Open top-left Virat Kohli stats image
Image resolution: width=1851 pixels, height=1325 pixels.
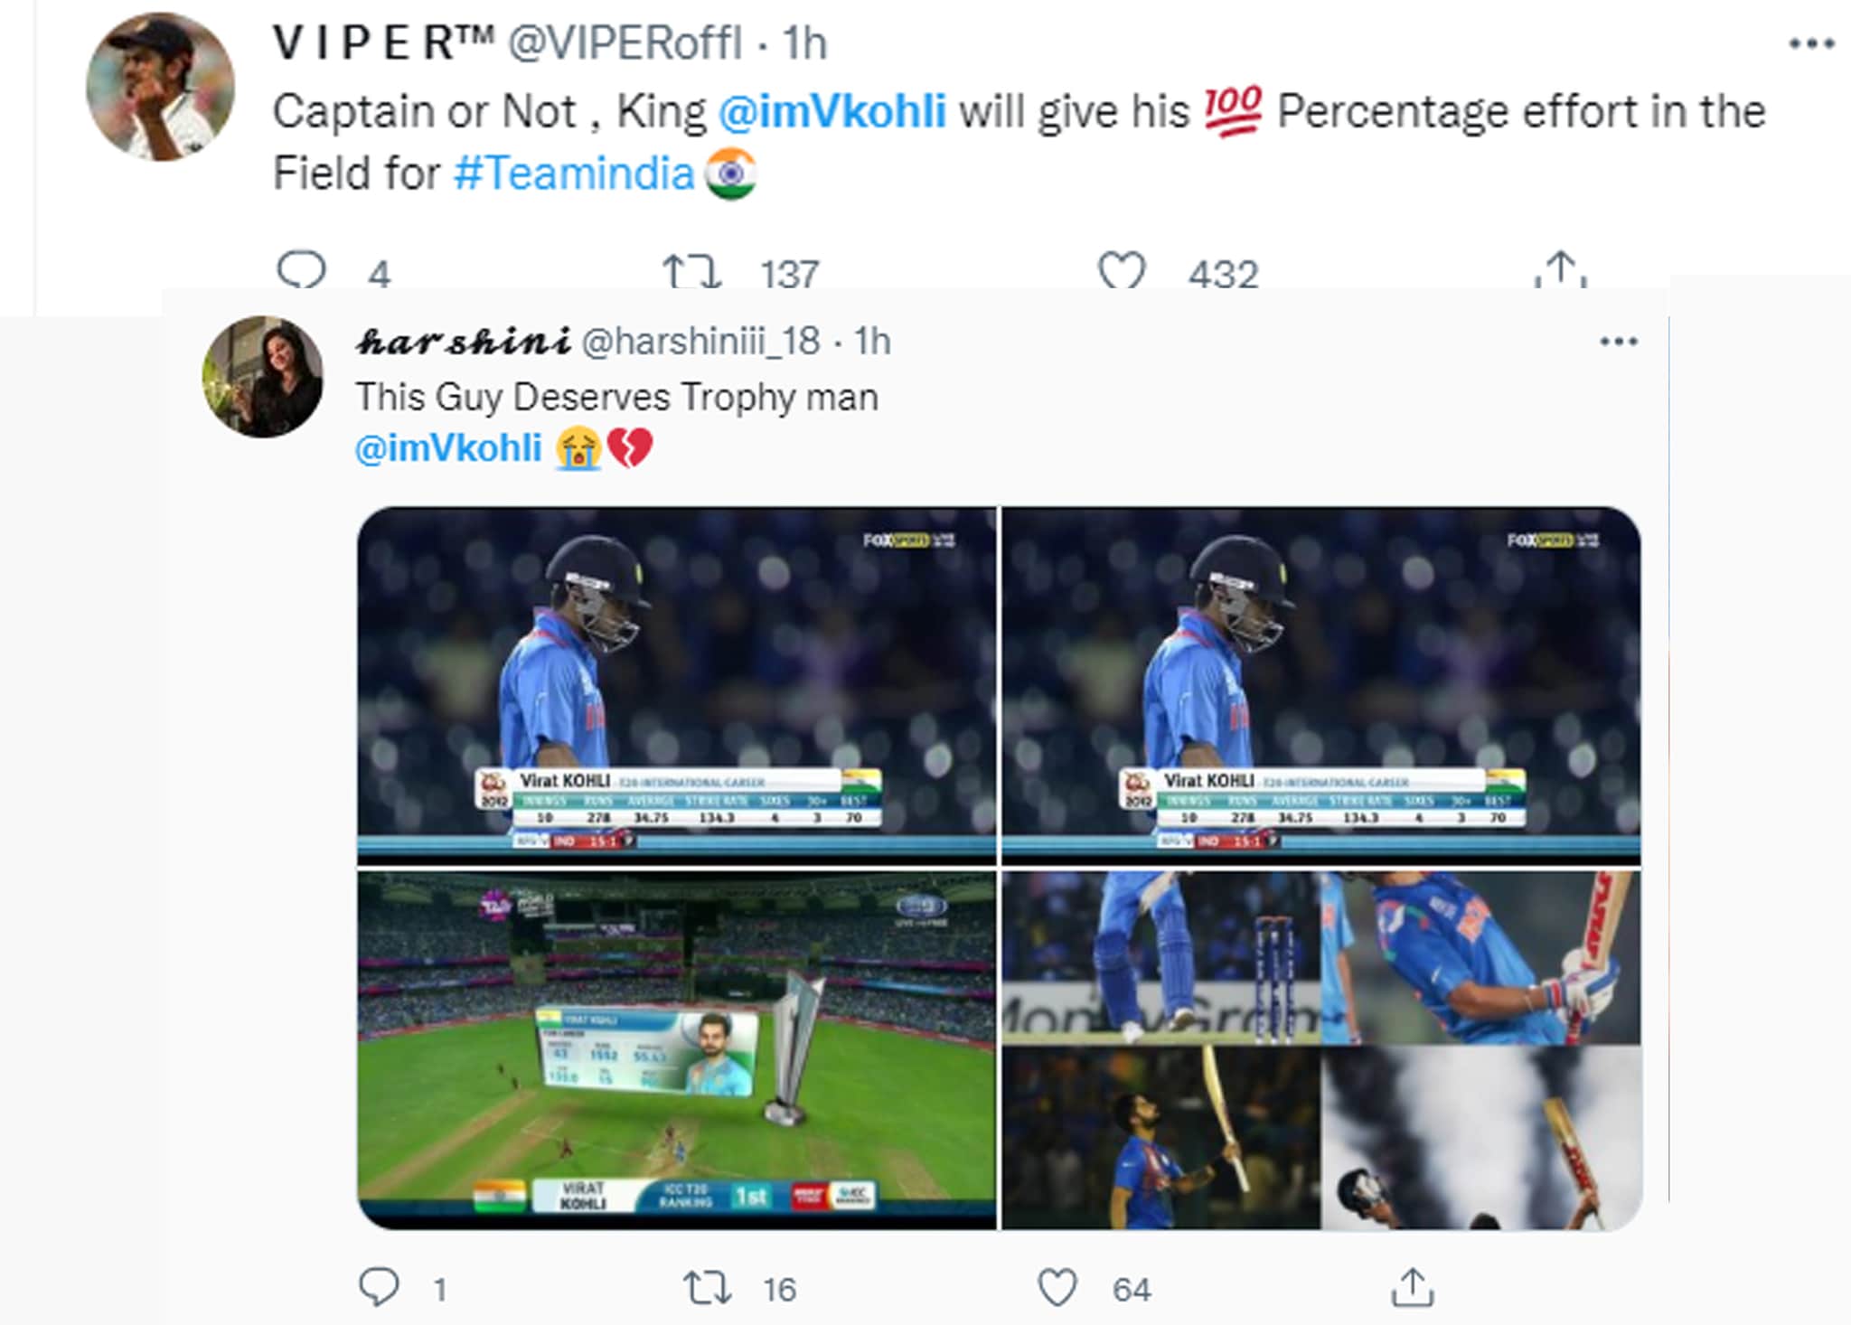pyautogui.click(x=677, y=685)
